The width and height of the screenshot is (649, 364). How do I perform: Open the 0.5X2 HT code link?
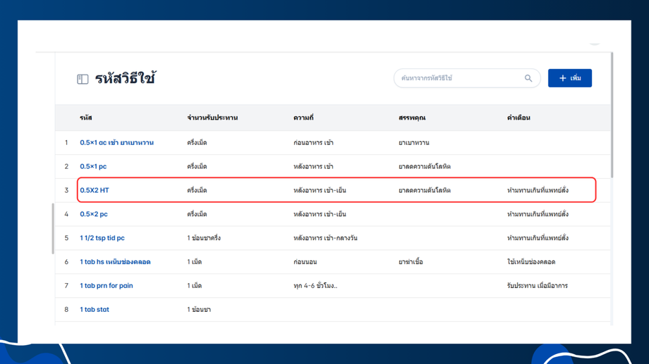(x=95, y=190)
